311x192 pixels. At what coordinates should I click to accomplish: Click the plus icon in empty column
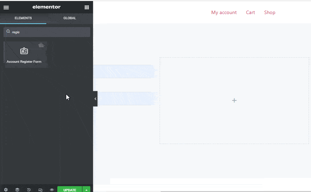[234, 100]
